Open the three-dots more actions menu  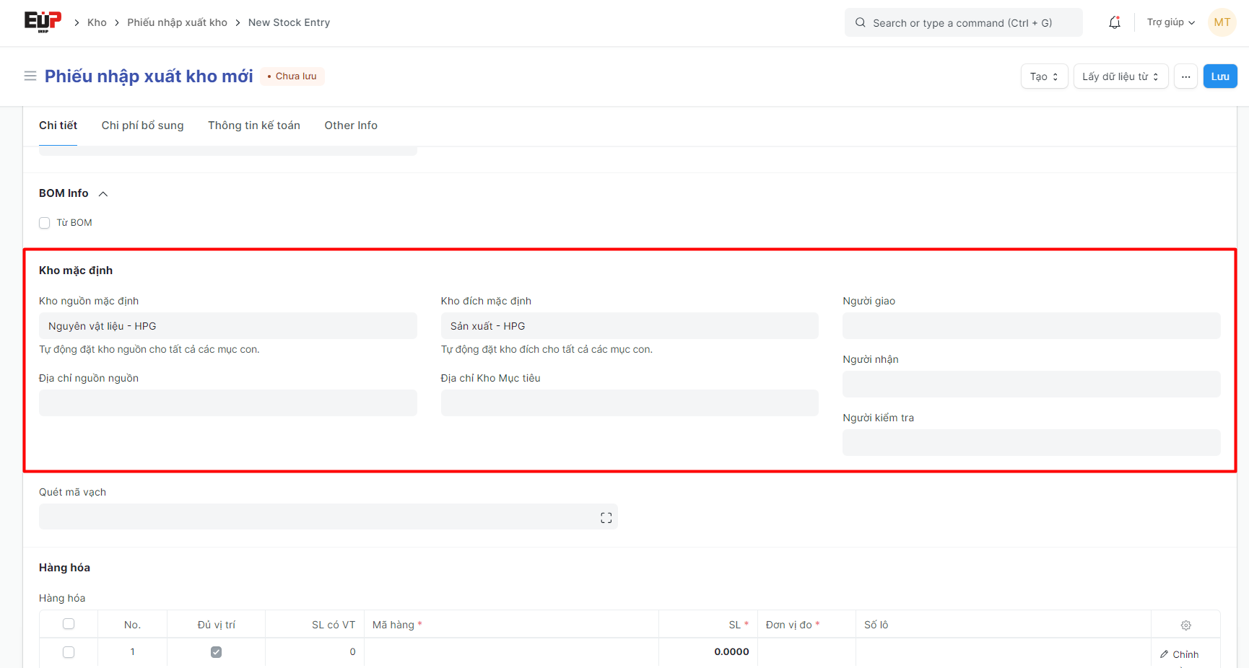click(x=1185, y=76)
